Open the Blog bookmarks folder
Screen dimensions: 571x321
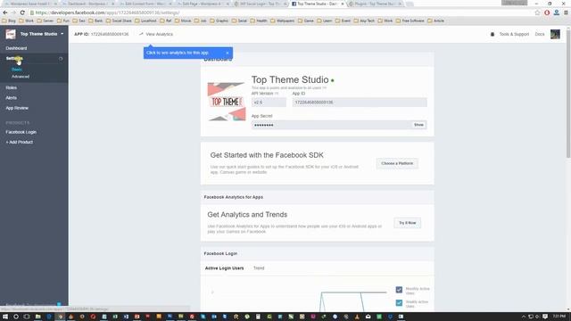9,21
